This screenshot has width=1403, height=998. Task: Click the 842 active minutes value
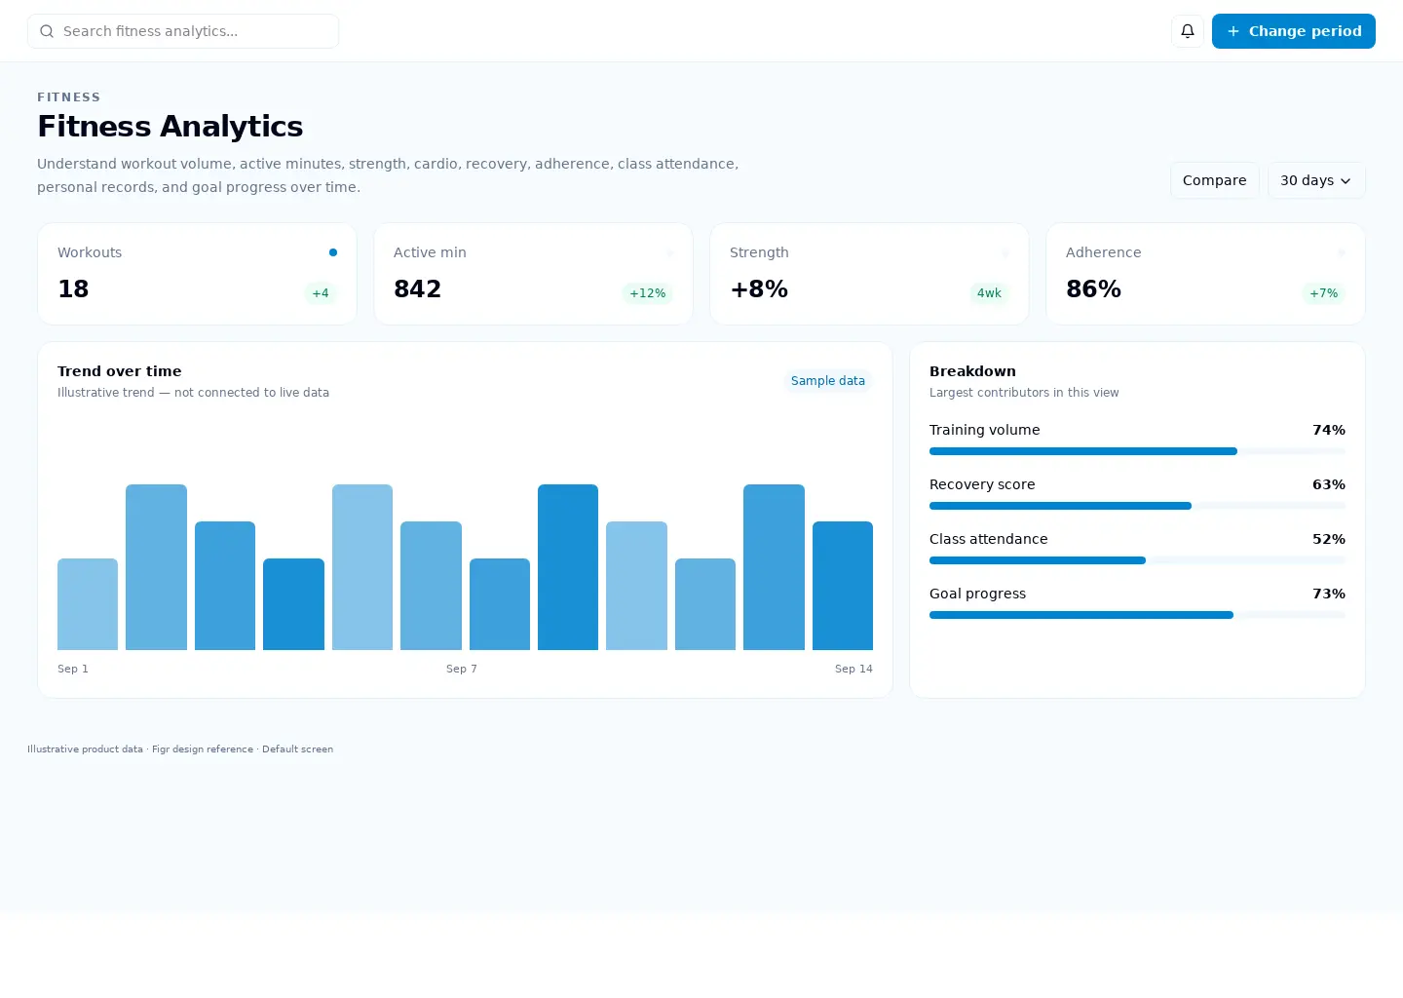[417, 289]
